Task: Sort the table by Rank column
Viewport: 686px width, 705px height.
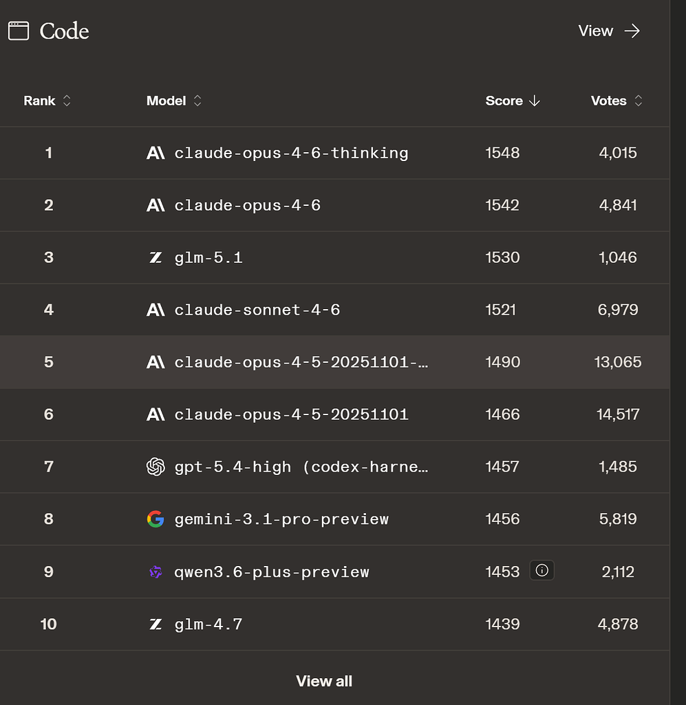Action: click(x=47, y=101)
